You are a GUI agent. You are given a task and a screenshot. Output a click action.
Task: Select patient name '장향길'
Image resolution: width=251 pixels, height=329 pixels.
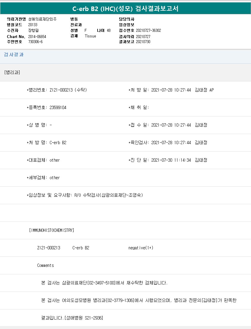[33, 30]
